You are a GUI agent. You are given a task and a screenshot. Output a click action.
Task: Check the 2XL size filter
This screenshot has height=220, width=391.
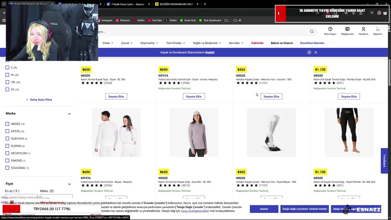(7, 82)
